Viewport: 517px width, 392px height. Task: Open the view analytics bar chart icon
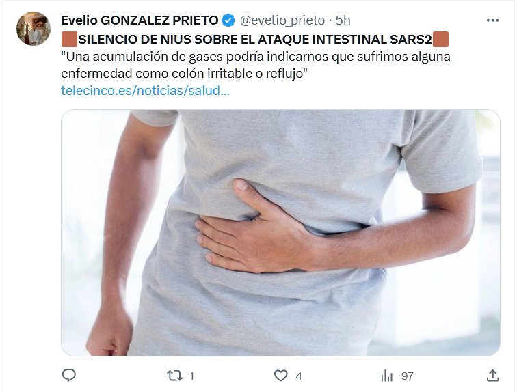[x=387, y=376]
